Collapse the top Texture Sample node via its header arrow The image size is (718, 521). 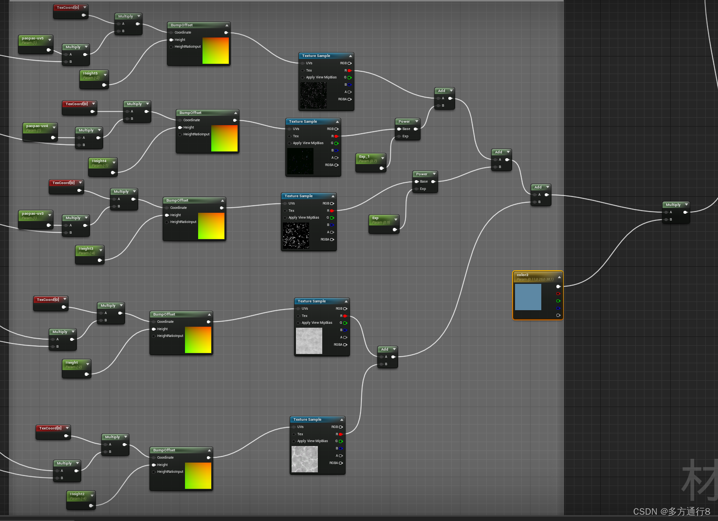point(350,56)
